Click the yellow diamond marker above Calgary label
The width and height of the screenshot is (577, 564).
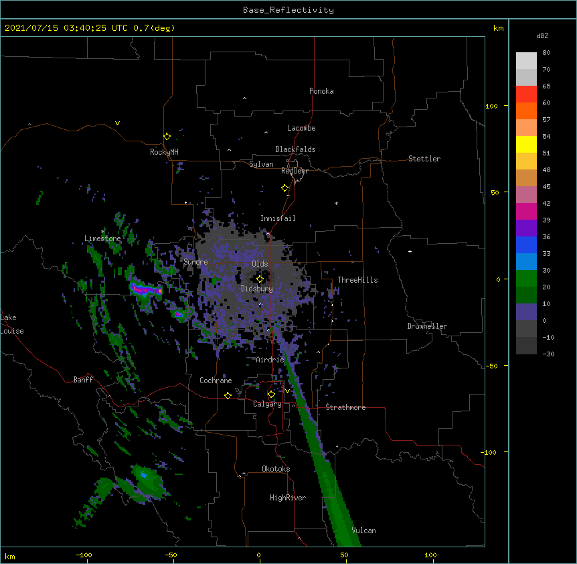pos(271,395)
